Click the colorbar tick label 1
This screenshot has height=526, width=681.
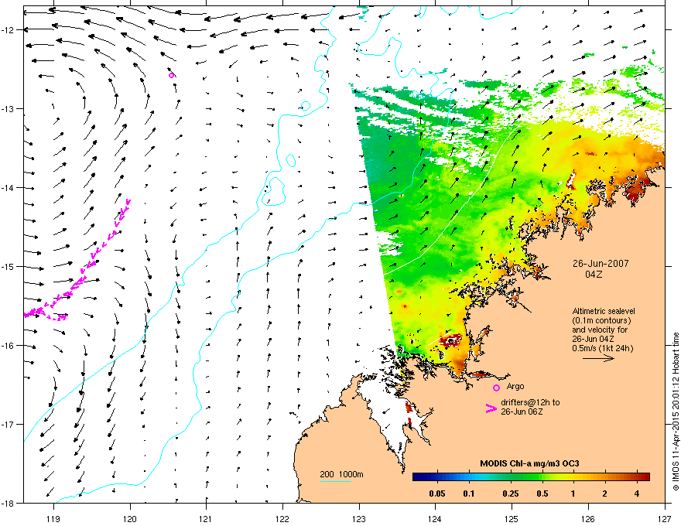(x=573, y=494)
